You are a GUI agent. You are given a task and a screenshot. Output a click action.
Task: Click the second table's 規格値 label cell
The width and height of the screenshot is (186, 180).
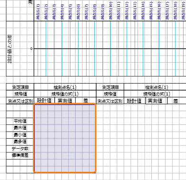(110, 94)
